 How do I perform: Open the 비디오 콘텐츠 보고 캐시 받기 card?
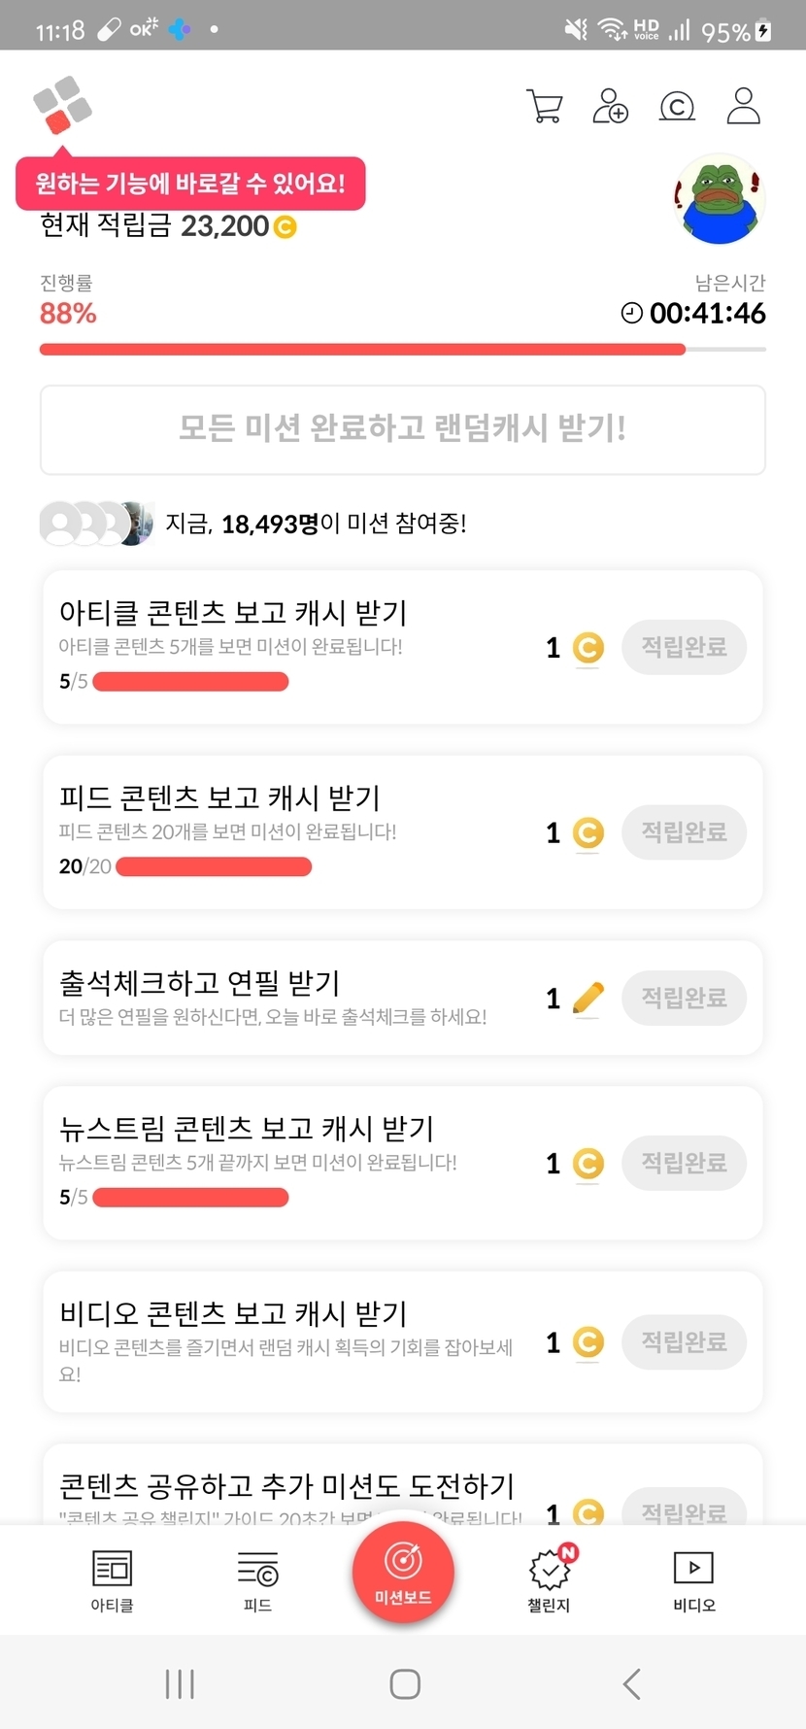(x=291, y=1341)
